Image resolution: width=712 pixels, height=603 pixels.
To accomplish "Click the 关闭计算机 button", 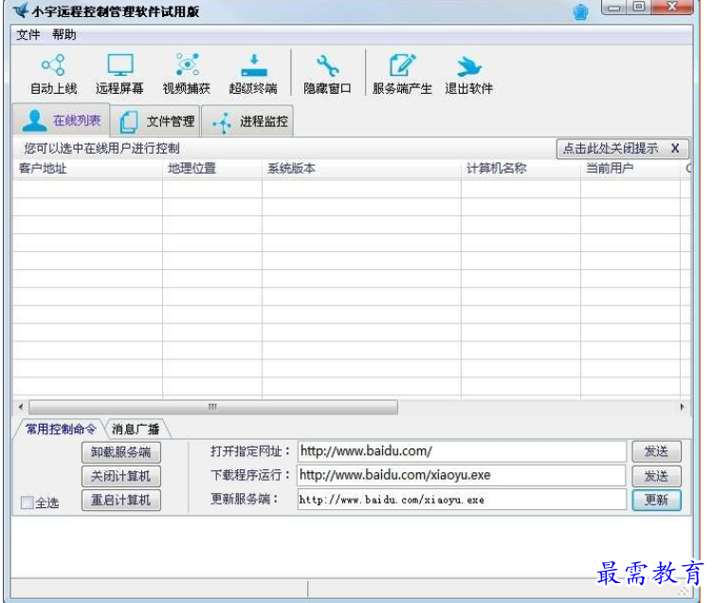I will pos(121,476).
